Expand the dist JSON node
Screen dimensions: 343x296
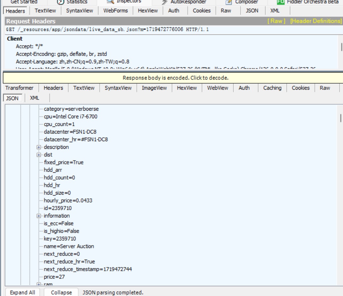coord(39,155)
